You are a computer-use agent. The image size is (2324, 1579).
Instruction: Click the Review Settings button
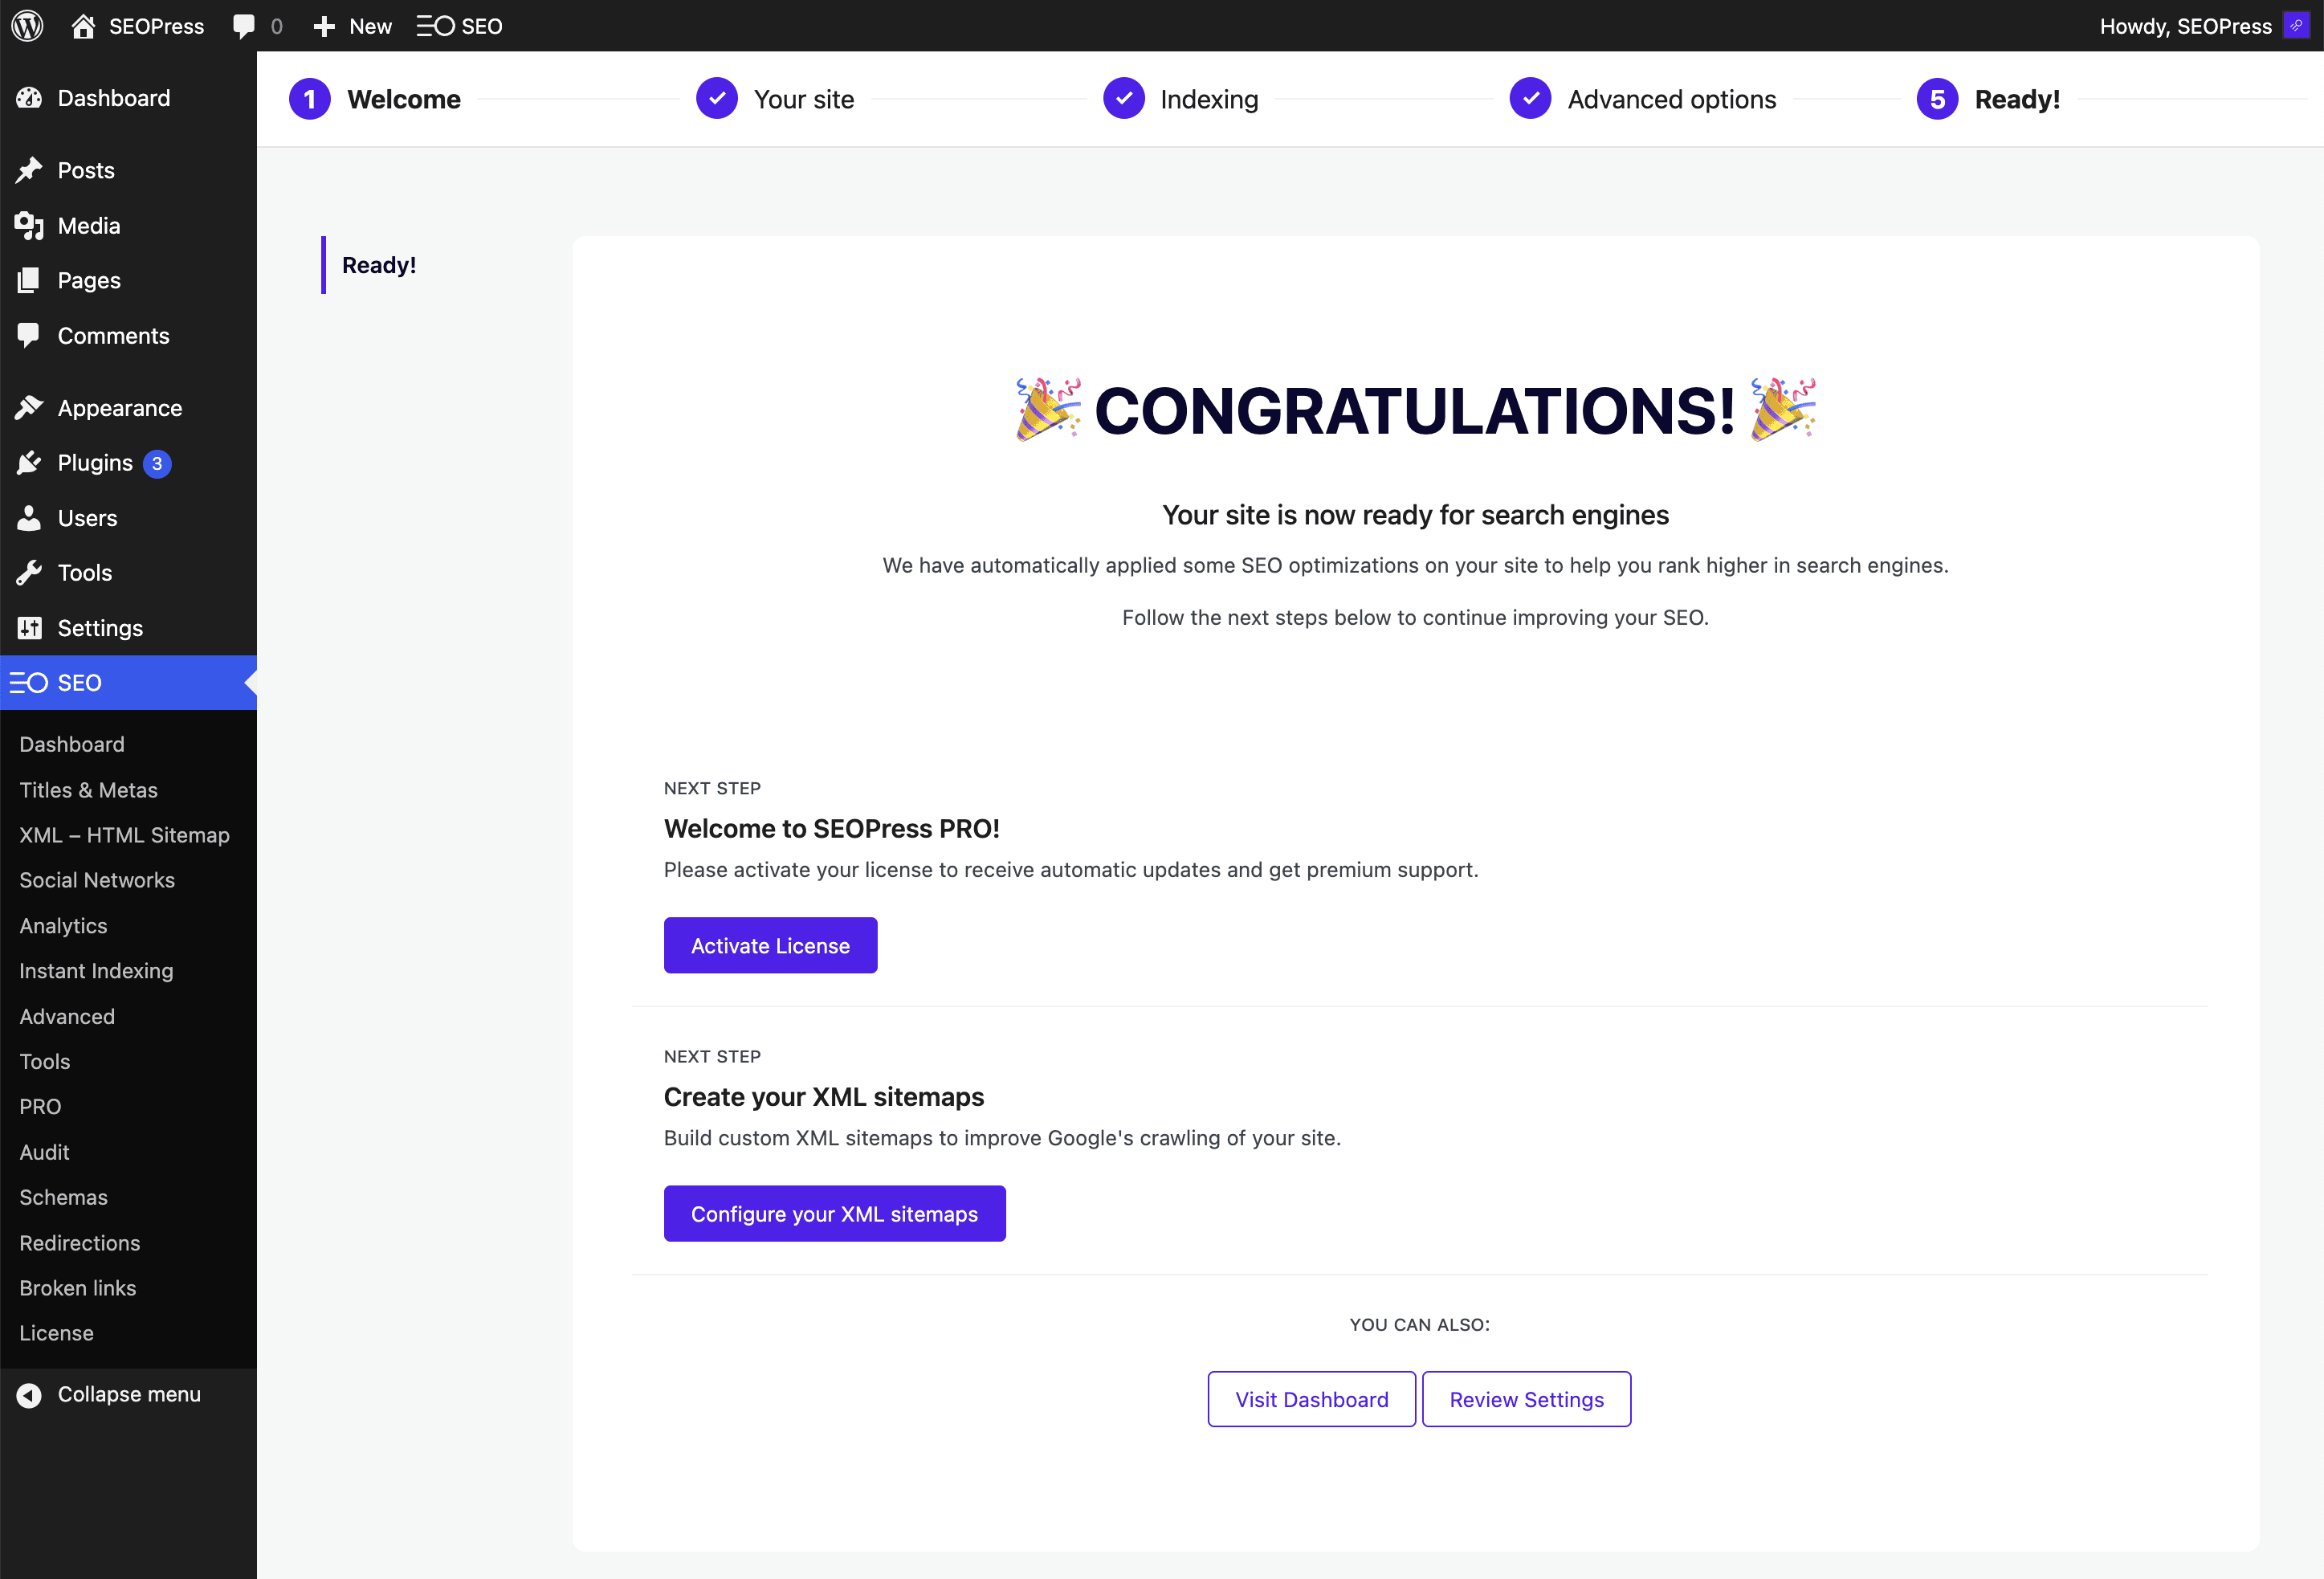pyautogui.click(x=1526, y=1399)
